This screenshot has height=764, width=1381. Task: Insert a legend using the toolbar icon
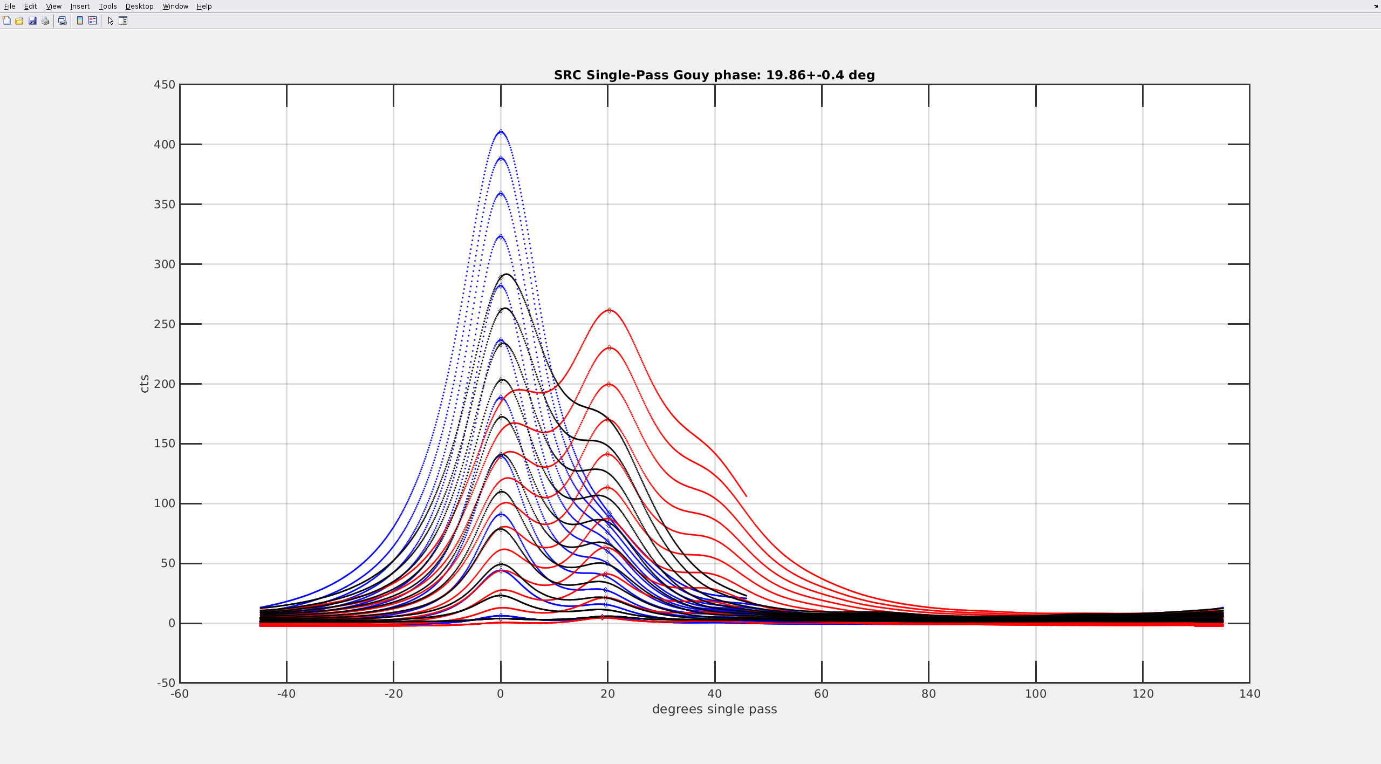[x=93, y=21]
